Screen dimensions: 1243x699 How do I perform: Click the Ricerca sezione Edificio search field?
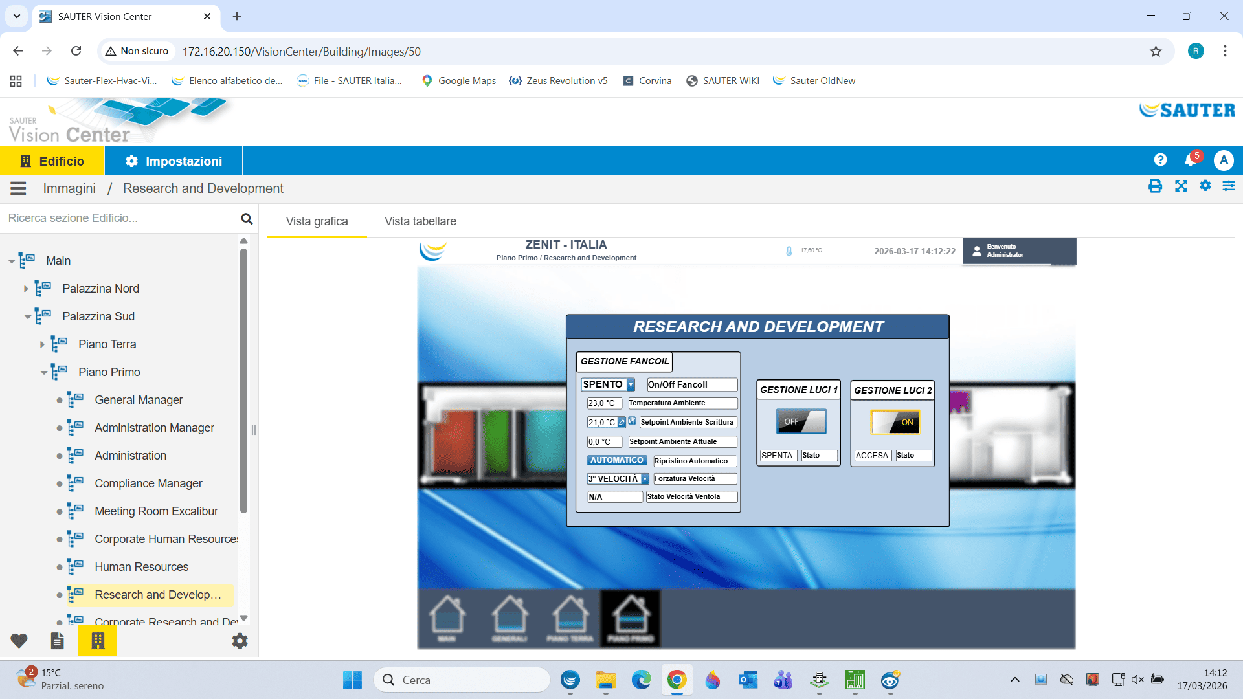120,219
